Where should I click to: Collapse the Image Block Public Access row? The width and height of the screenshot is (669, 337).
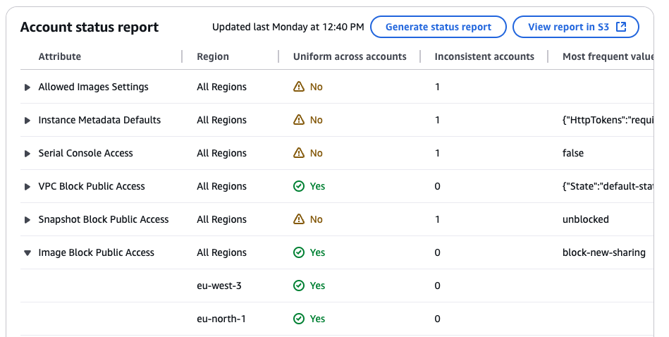(x=27, y=253)
